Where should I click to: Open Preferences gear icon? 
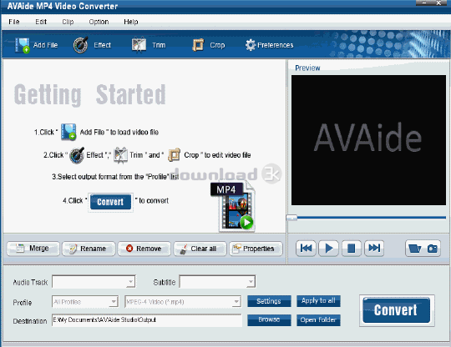[x=251, y=45]
